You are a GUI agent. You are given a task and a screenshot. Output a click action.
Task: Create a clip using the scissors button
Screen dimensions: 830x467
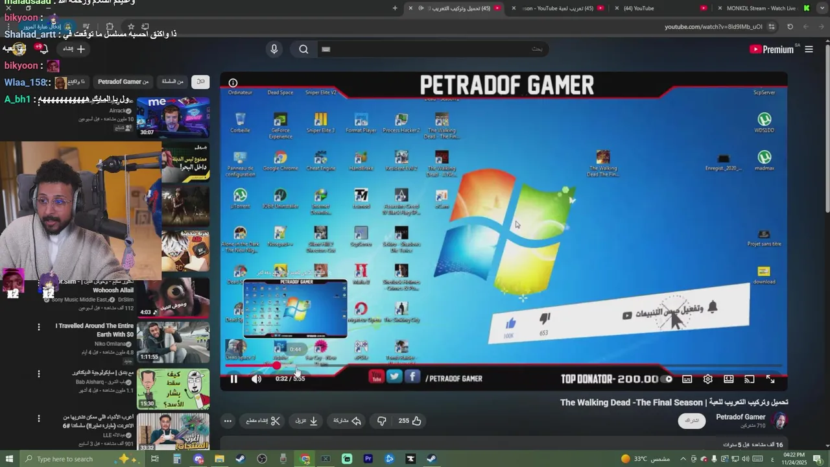click(x=263, y=421)
